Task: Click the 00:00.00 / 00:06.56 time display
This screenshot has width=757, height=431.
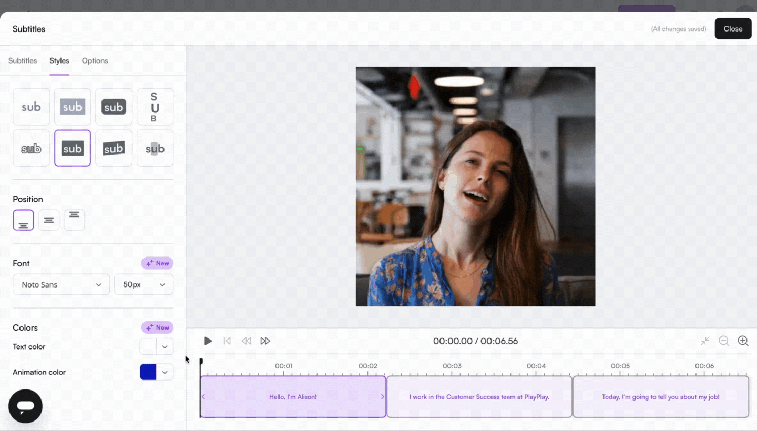Action: 476,341
